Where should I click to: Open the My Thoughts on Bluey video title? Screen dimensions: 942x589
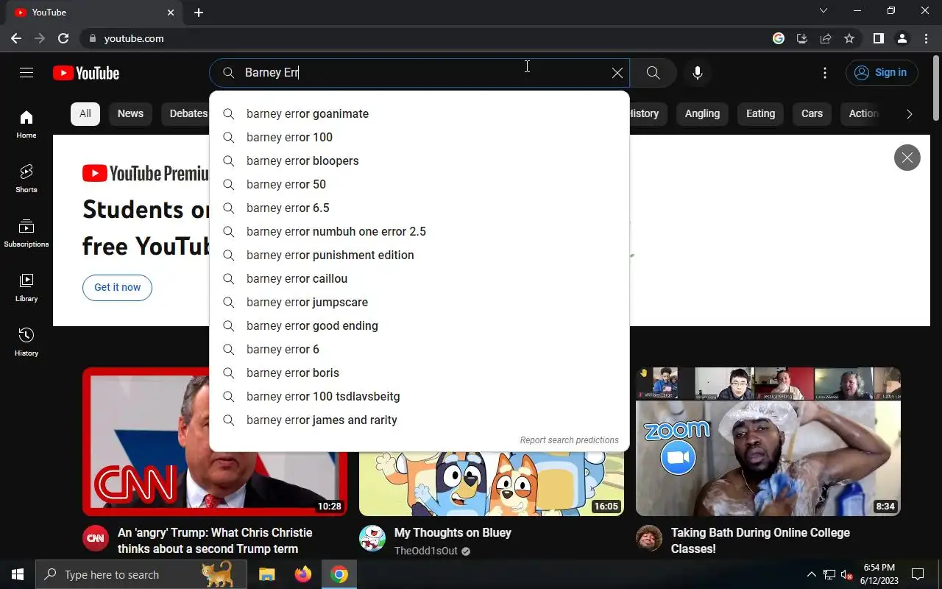click(x=453, y=532)
